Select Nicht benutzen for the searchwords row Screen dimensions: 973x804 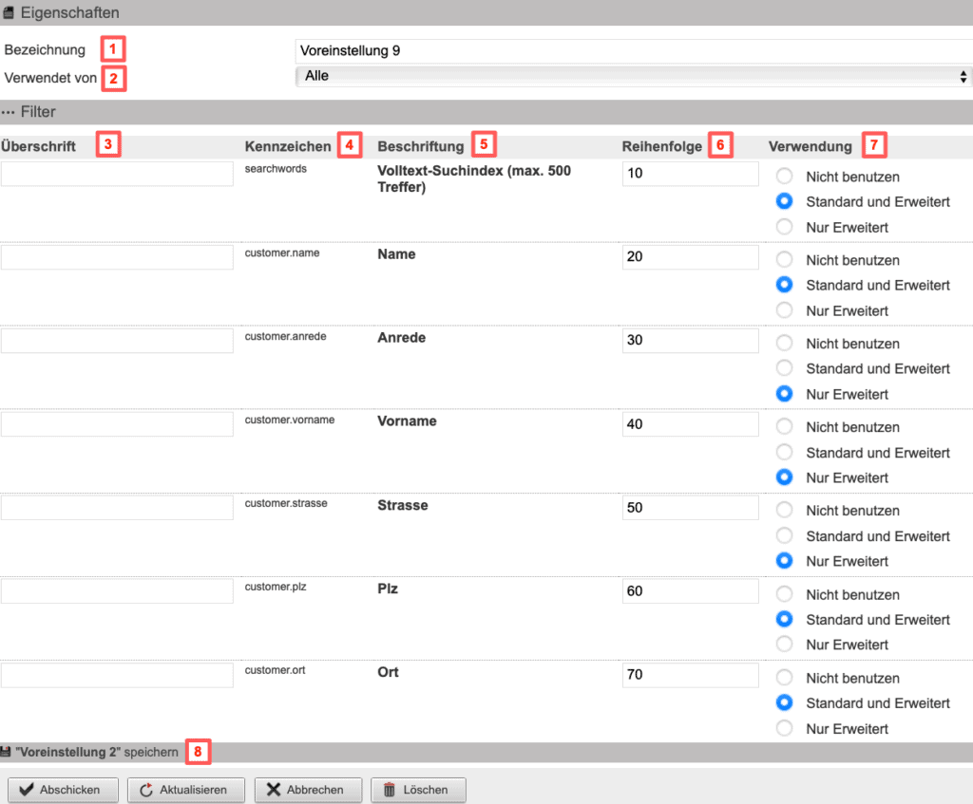[785, 176]
